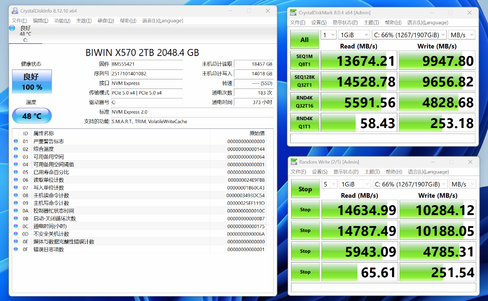This screenshot has height=301, width=488.
Task: Start the SEQ1M Q8T1 benchmark
Action: (x=305, y=60)
